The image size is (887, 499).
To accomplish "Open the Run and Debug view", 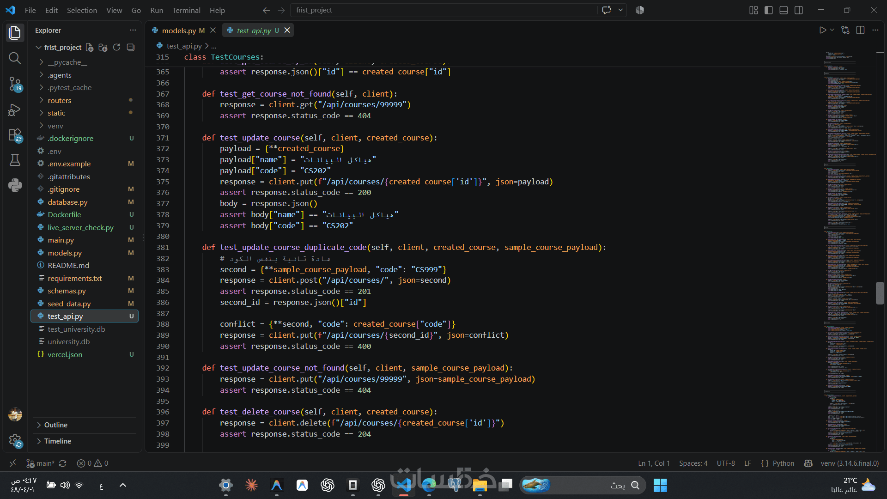I will point(15,110).
